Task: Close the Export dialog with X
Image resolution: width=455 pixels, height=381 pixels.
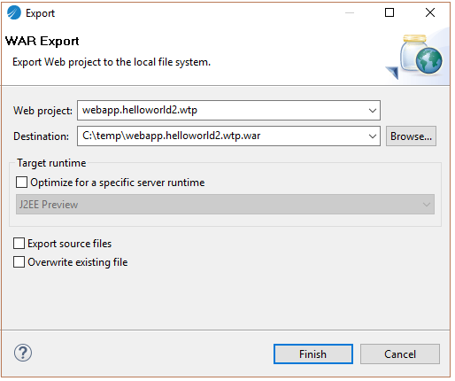Action: click(430, 12)
